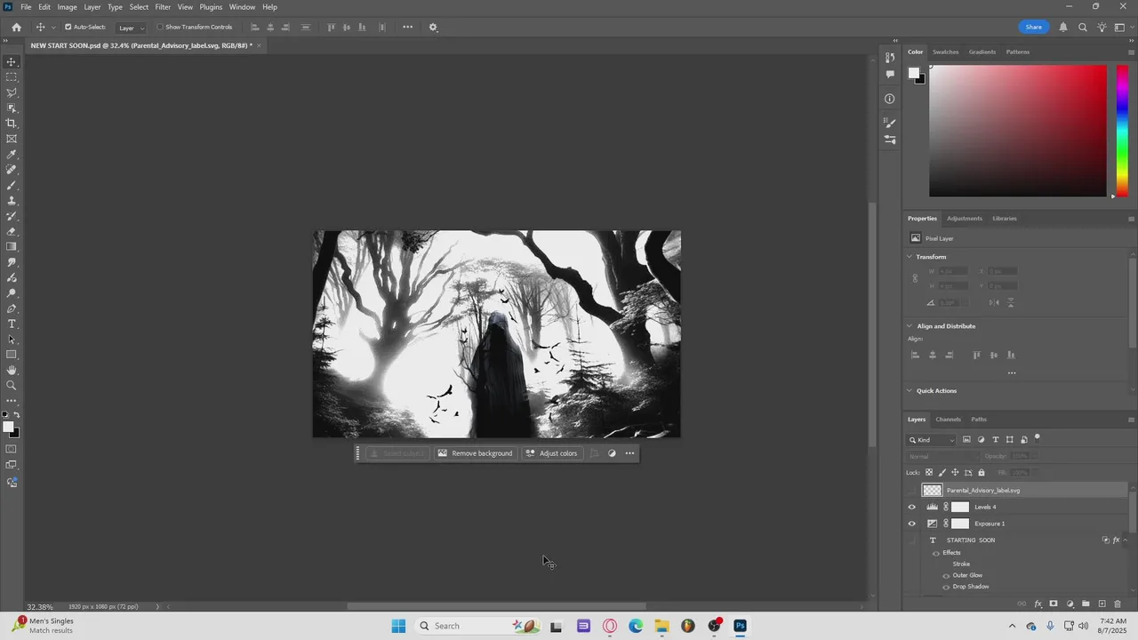
Task: Select the Rectangular Marquee tool
Action: (x=12, y=77)
